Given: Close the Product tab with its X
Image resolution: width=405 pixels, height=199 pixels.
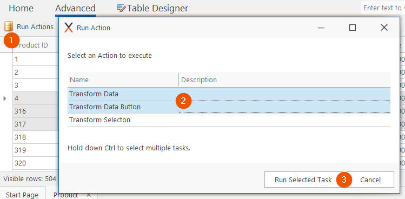Looking at the screenshot, I should [89, 195].
